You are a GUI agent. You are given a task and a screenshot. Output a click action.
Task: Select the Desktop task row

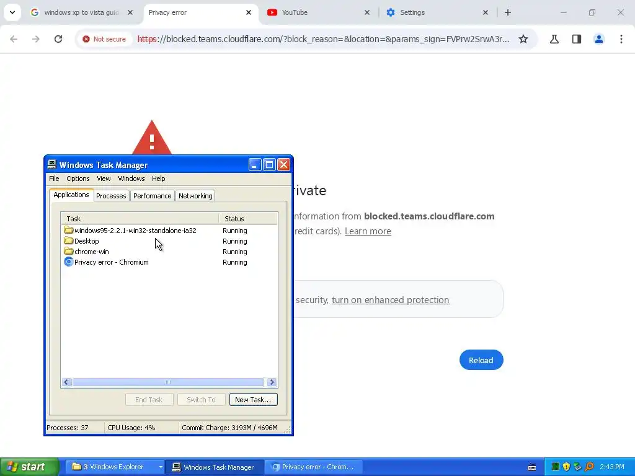click(x=169, y=241)
